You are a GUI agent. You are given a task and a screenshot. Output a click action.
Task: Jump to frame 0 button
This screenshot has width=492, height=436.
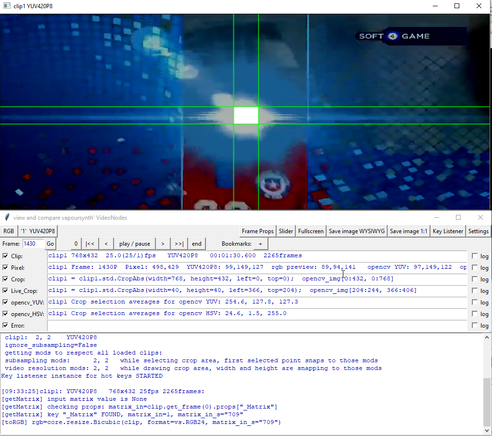click(x=76, y=244)
